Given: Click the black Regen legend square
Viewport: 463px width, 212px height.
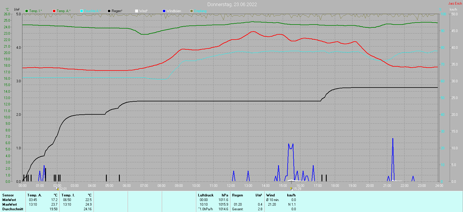Looking at the screenshot, I should point(109,11).
